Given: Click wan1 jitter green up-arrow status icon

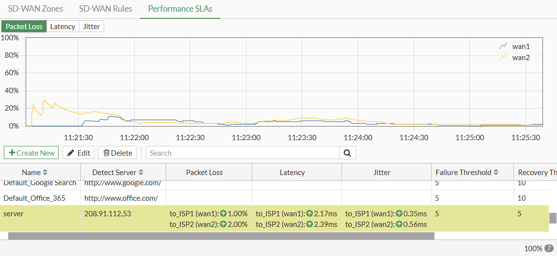Looking at the screenshot, I should (x=399, y=213).
